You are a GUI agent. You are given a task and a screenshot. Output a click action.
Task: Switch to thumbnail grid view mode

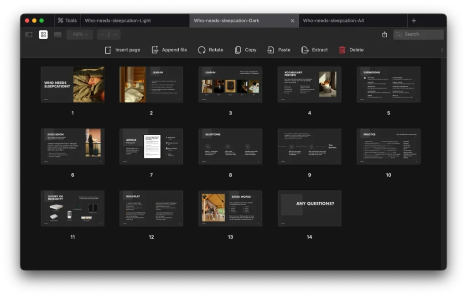[43, 35]
